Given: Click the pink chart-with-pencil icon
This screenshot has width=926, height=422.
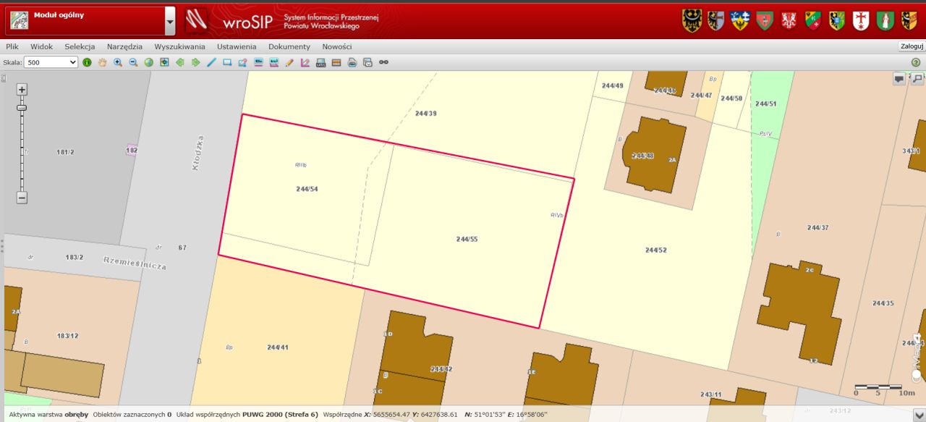Looking at the screenshot, I should (x=305, y=62).
